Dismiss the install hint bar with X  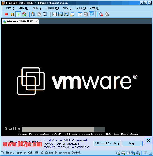(x=148, y=140)
